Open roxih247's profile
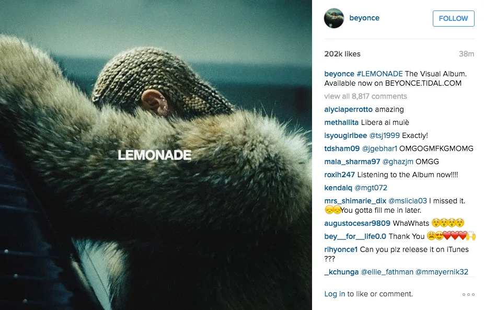Image resolution: width=484 pixels, height=310 pixels. (340, 175)
